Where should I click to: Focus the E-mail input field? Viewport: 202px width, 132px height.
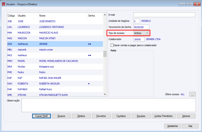click(x=164, y=15)
